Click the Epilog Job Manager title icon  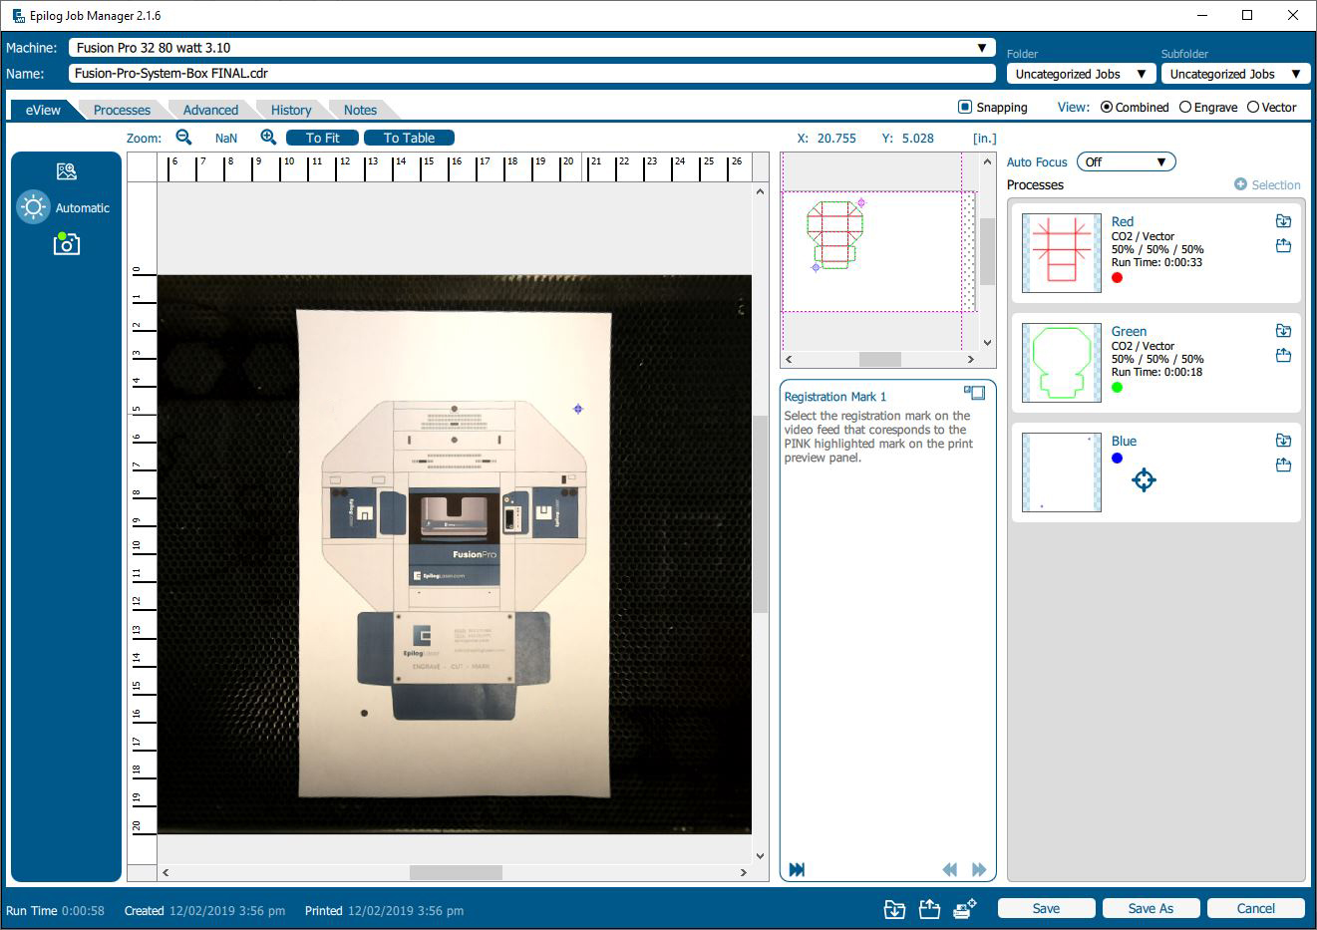pyautogui.click(x=18, y=15)
